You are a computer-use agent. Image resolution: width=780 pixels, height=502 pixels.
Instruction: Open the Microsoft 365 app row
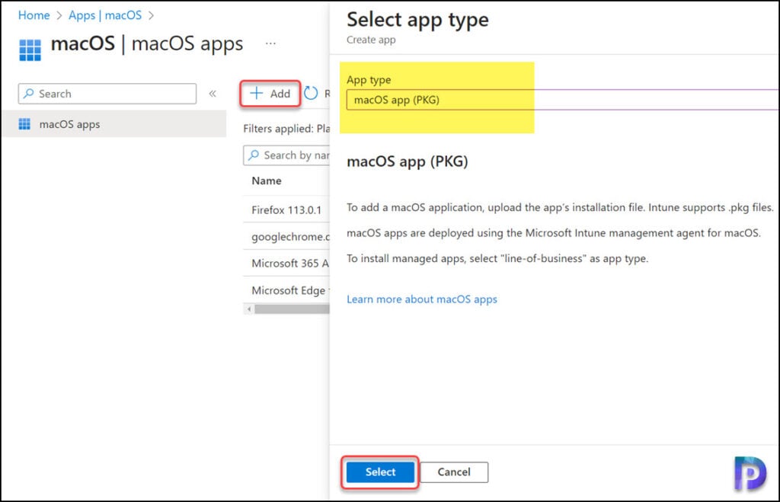point(286,264)
